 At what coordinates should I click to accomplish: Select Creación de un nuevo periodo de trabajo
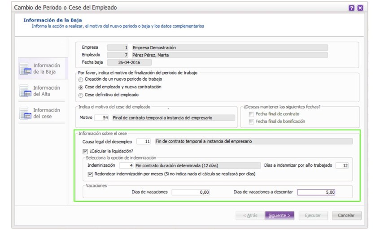coord(81,79)
